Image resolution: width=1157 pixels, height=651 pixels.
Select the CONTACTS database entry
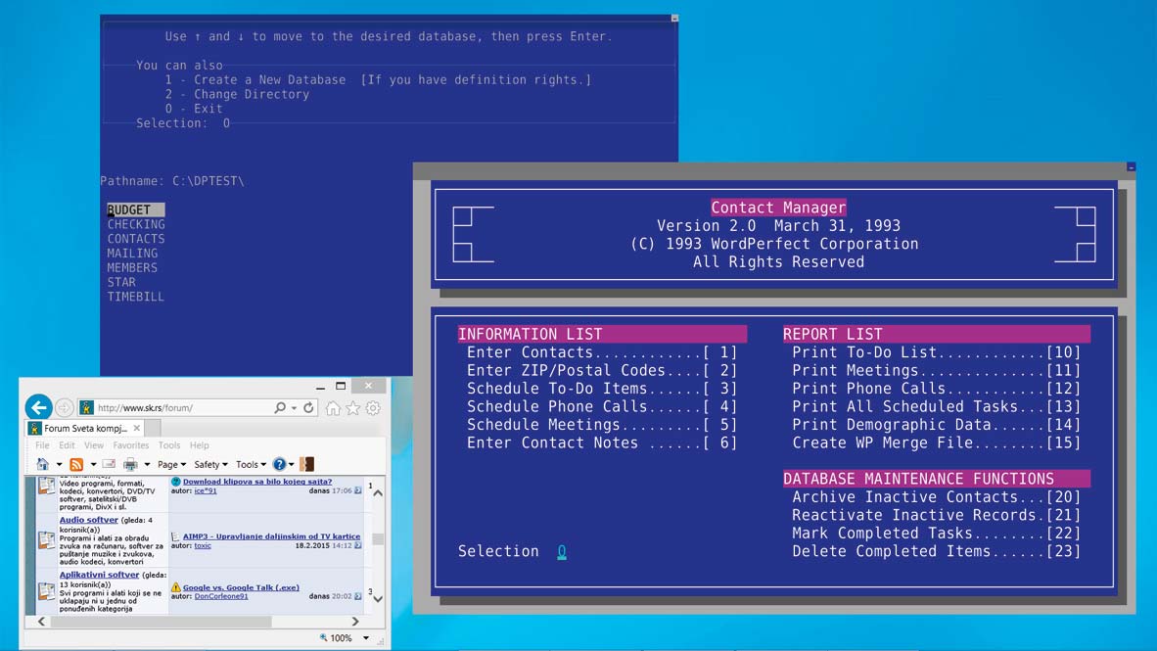[136, 239]
